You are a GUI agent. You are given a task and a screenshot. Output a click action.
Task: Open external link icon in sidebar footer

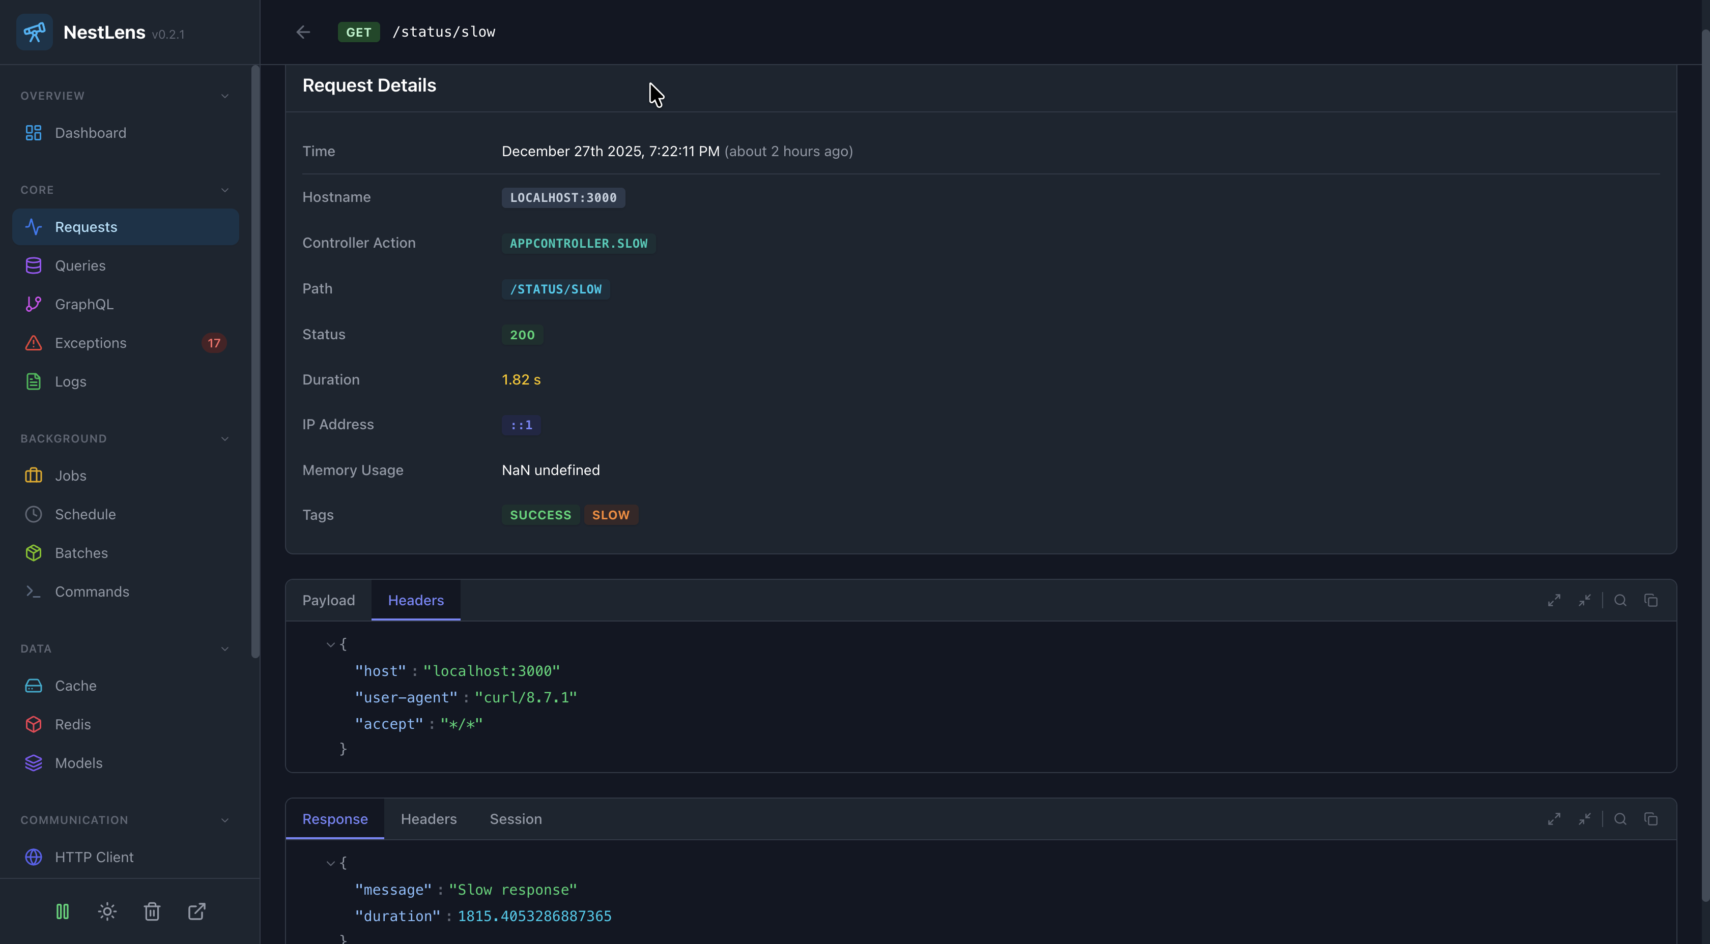pyautogui.click(x=196, y=911)
